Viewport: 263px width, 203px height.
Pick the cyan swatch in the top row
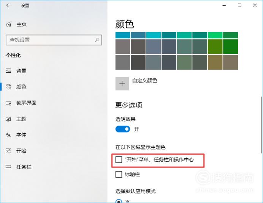click(x=154, y=35)
